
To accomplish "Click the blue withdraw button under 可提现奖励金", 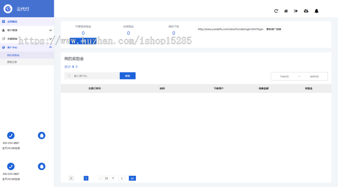I will 83,41.
